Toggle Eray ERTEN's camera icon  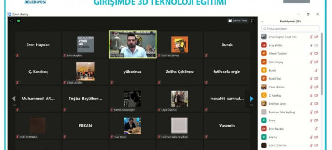tap(316, 45)
